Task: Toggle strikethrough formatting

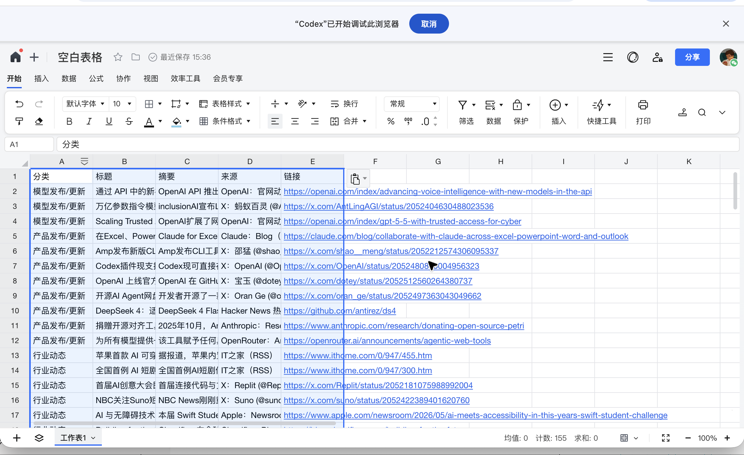Action: pyautogui.click(x=129, y=121)
